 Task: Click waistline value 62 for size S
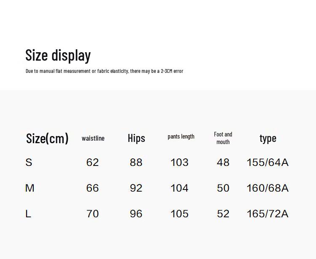tap(92, 163)
